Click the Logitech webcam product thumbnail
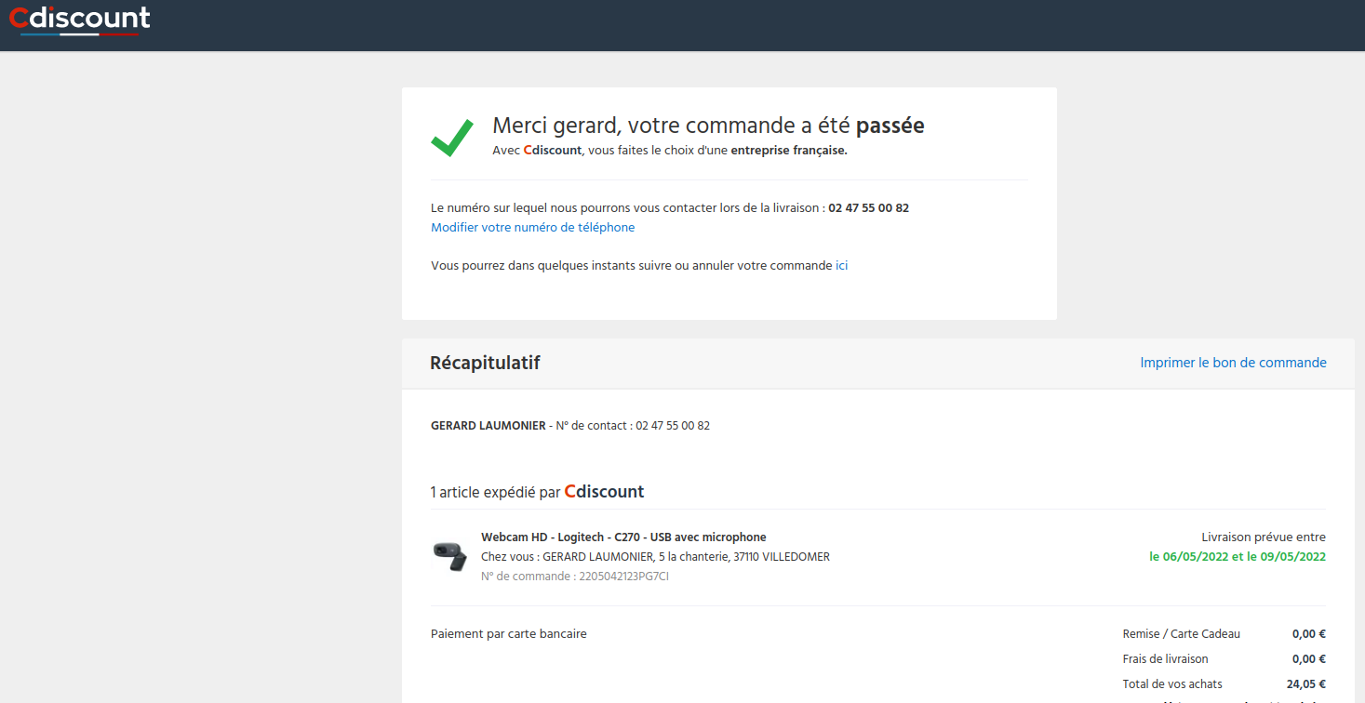Image resolution: width=1365 pixels, height=703 pixels. pyautogui.click(x=450, y=556)
